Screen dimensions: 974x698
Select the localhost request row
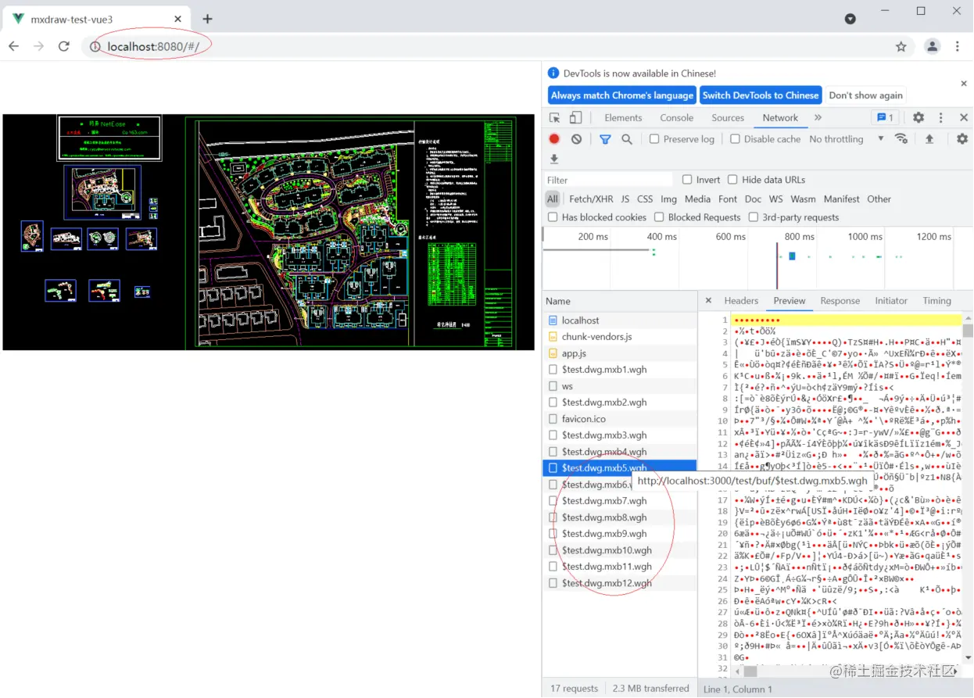(620, 320)
